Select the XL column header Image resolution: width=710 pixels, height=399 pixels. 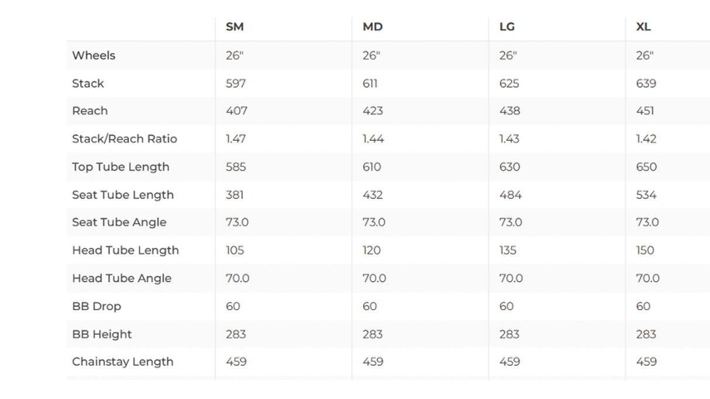pyautogui.click(x=643, y=27)
